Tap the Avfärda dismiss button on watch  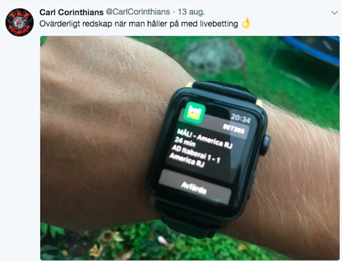point(194,187)
